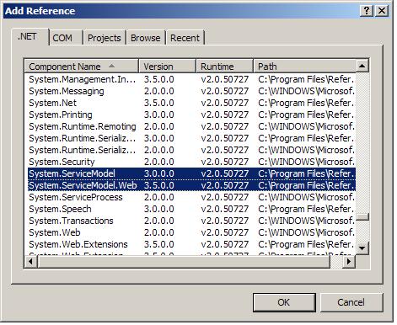Click runtime value in System.Printing row
397x325 pixels.
coord(225,115)
